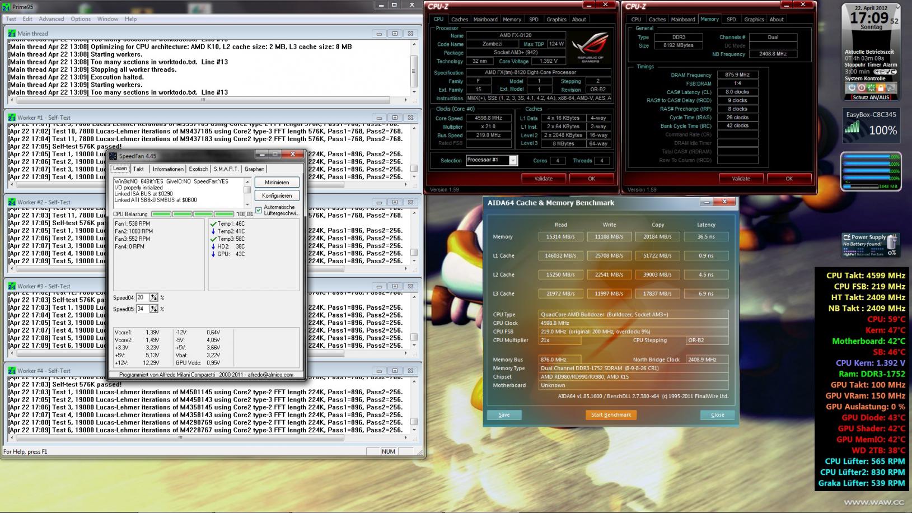
Task: Open Graphics tab in the CPU-Z processor window
Action: pyautogui.click(x=556, y=20)
